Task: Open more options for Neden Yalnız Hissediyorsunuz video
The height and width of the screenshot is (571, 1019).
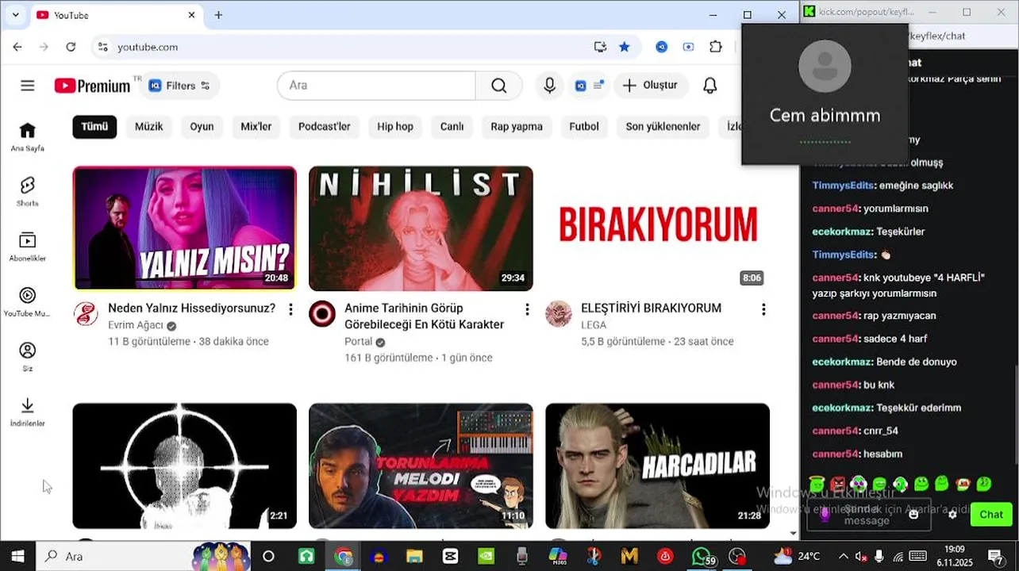Action: coord(290,308)
